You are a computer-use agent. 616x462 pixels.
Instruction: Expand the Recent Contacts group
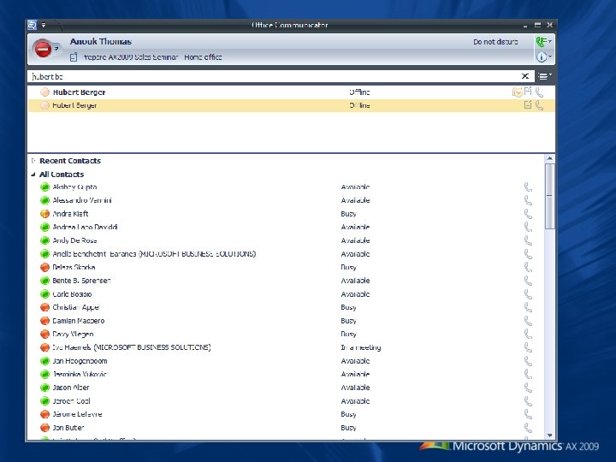[33, 160]
